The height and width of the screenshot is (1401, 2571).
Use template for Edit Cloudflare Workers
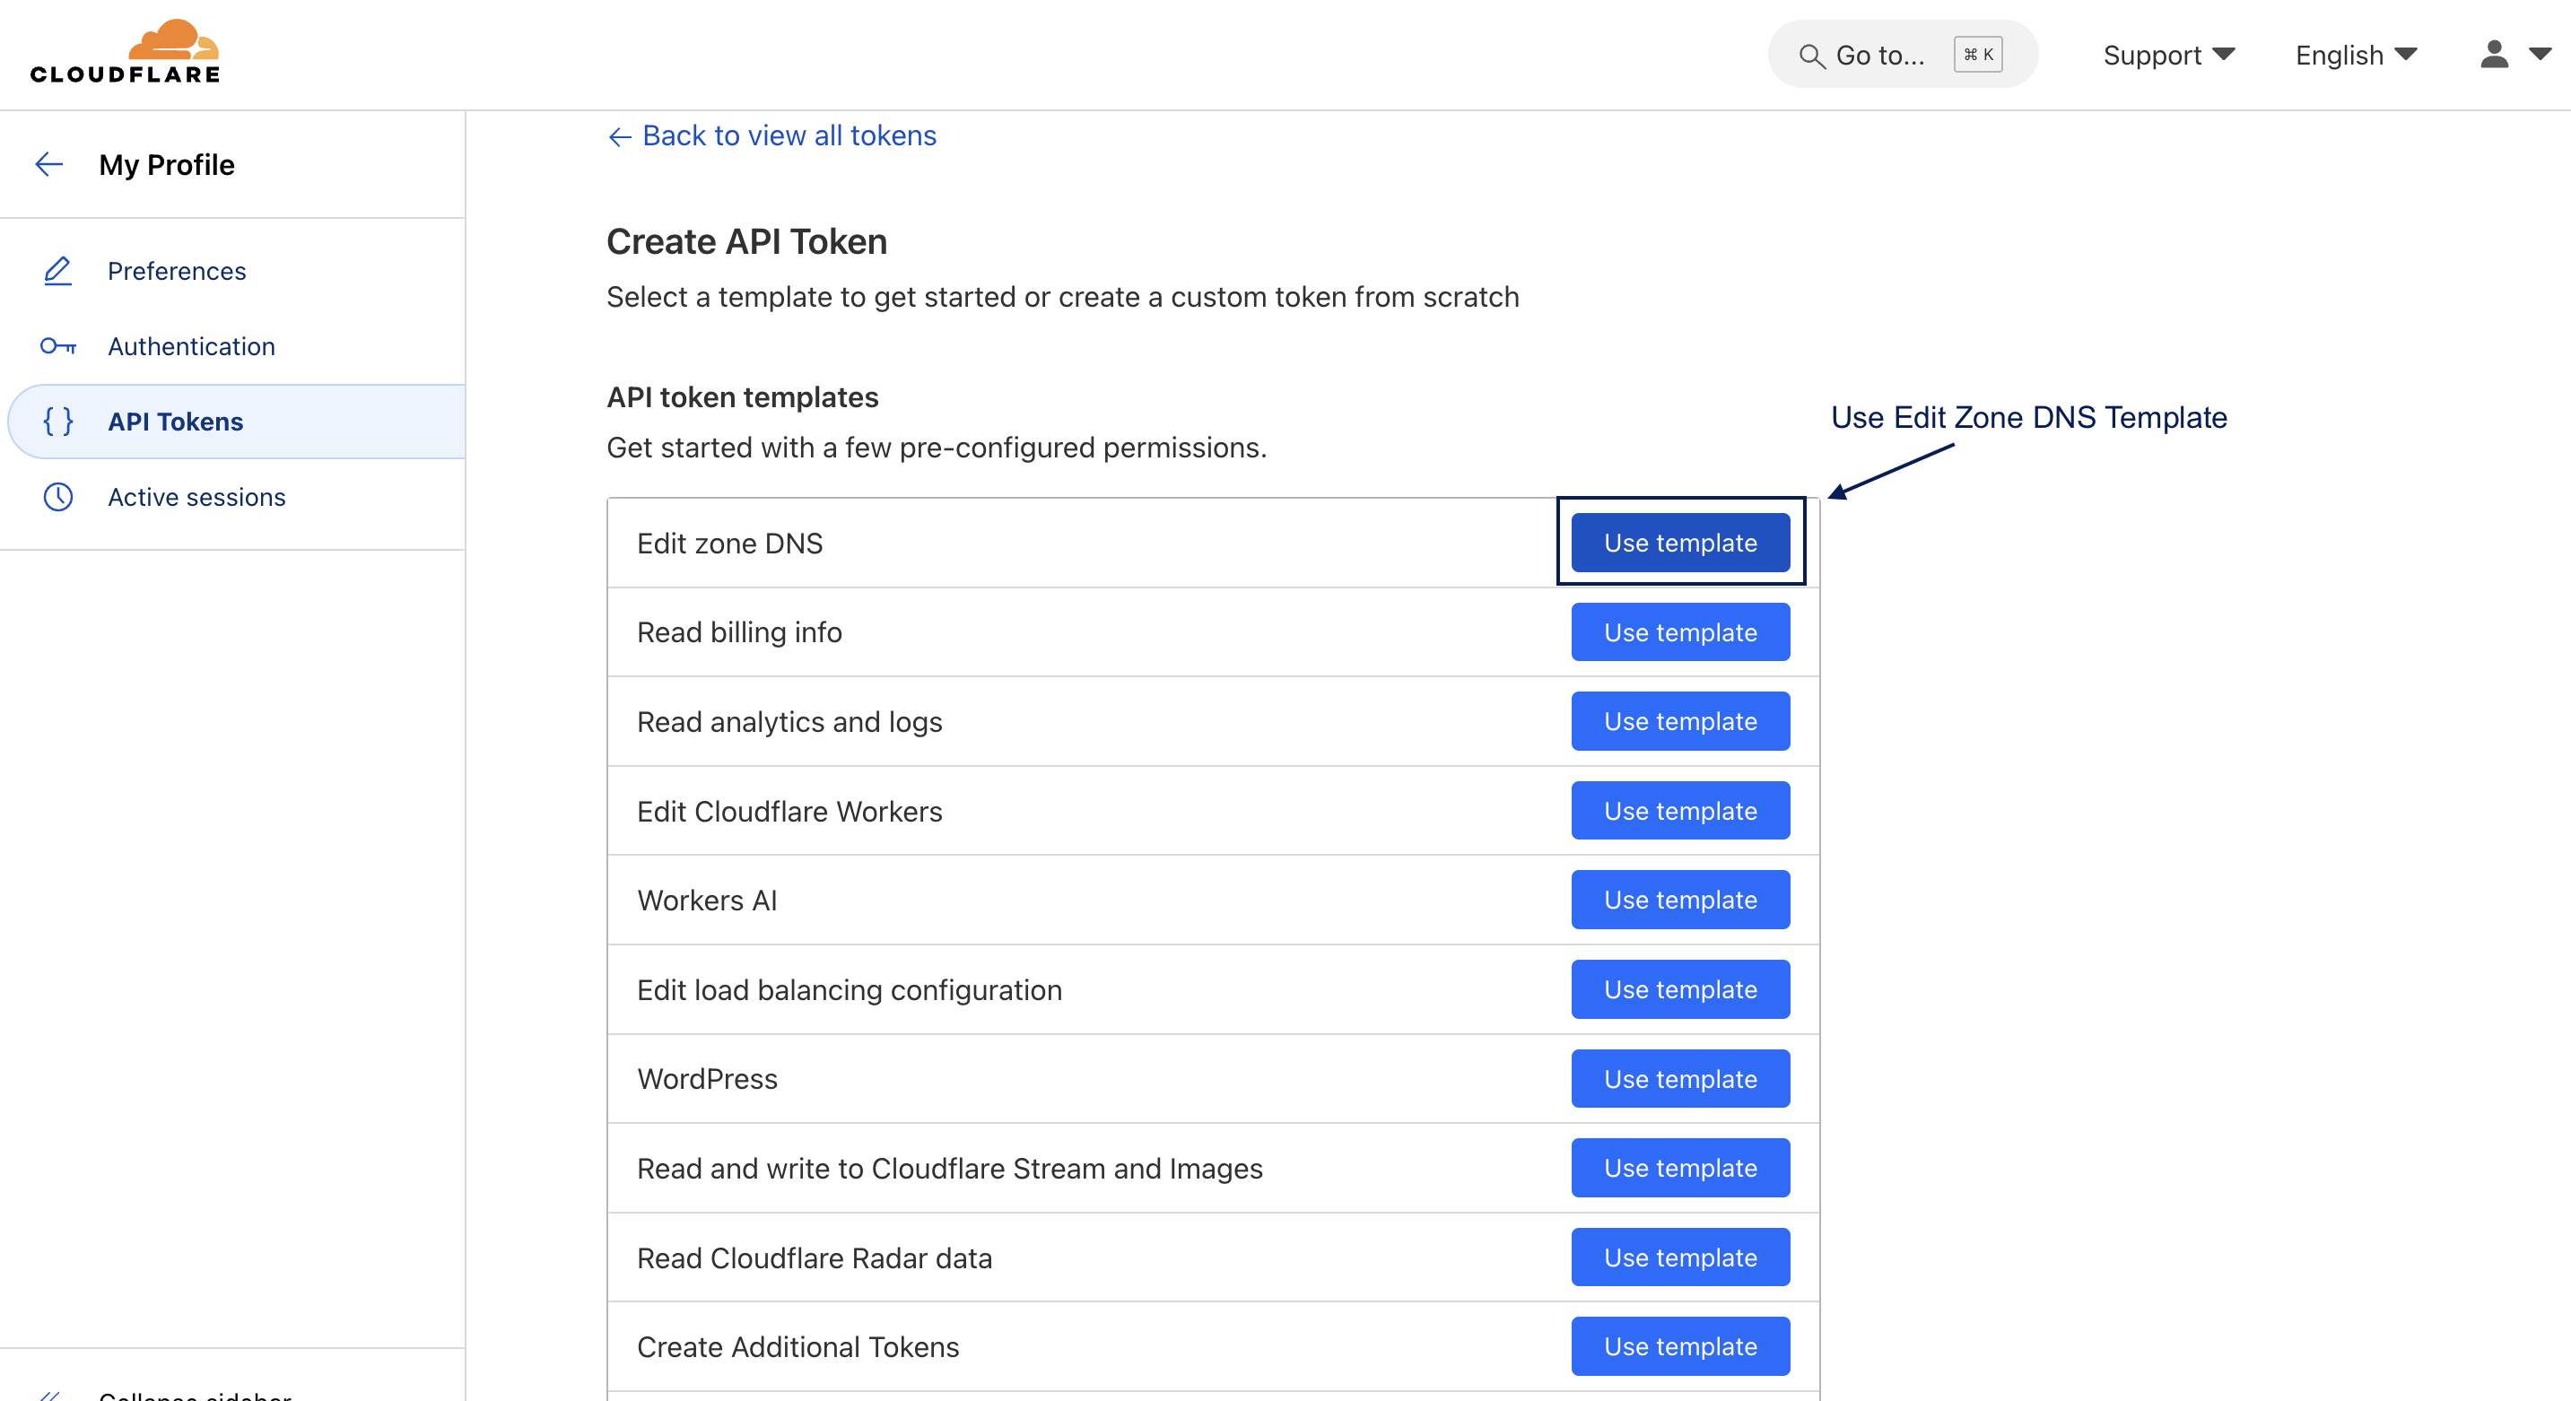click(1679, 811)
